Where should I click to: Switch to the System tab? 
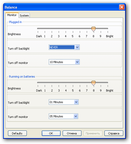pos(24,16)
